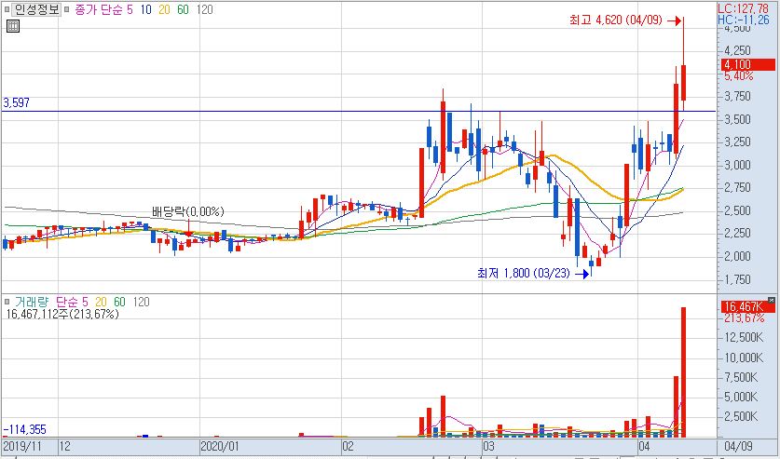Click the 배당락(0.00%) ex-dividend marker
This screenshot has height=459, width=780.
(189, 212)
